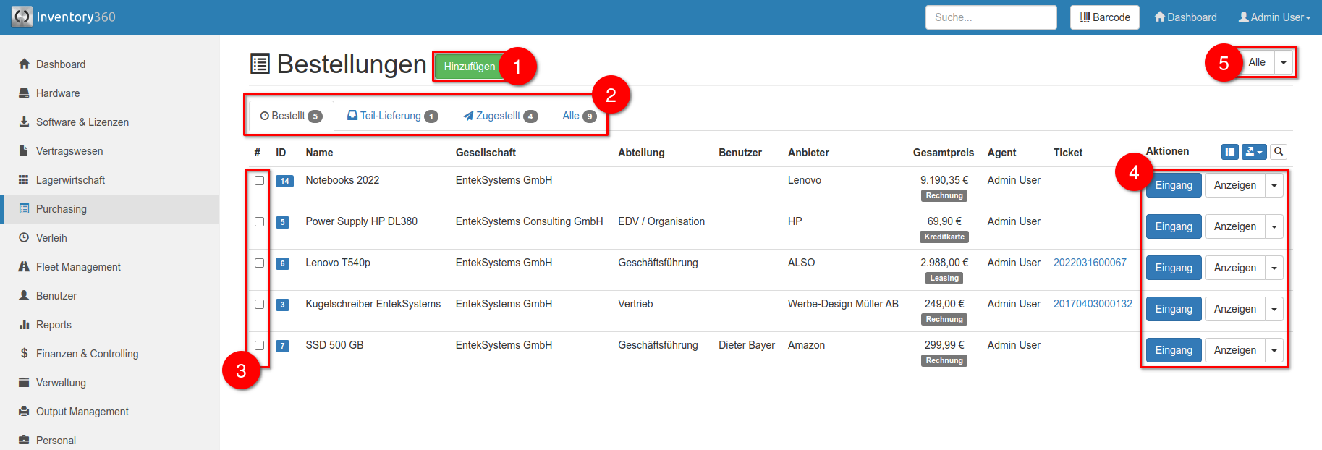Click the top-right Alle filter button
The image size is (1322, 450).
pyautogui.click(x=1257, y=62)
